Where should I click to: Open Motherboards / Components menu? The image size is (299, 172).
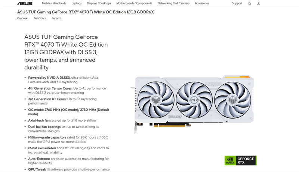click(x=134, y=3)
